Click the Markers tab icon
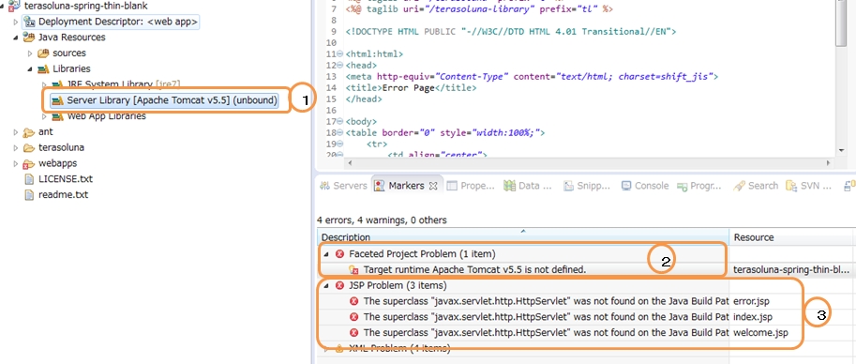Viewport: 856px width, 364px height. 380,186
